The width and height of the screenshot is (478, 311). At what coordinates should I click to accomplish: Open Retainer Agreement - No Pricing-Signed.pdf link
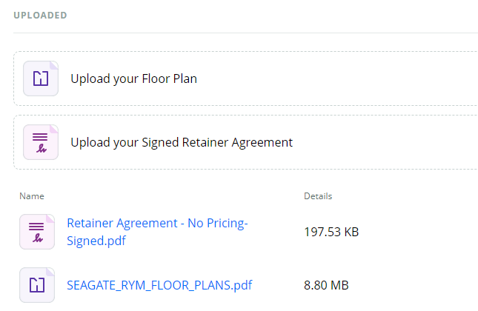coord(157,232)
